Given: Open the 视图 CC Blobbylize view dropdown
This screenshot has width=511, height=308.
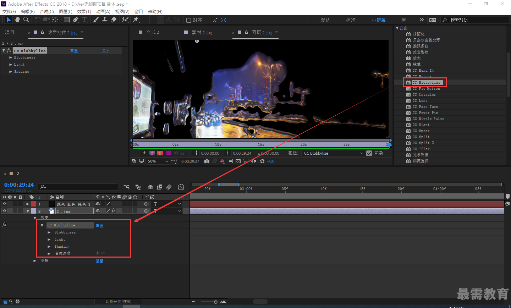Looking at the screenshot, I should click(x=334, y=153).
